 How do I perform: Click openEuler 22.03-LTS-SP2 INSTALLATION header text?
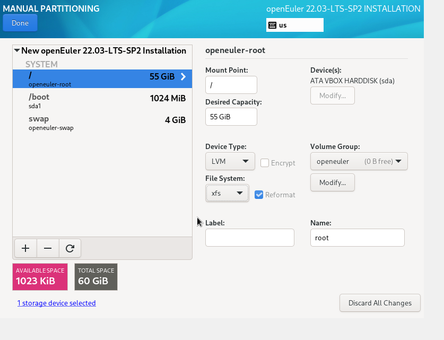tap(343, 9)
